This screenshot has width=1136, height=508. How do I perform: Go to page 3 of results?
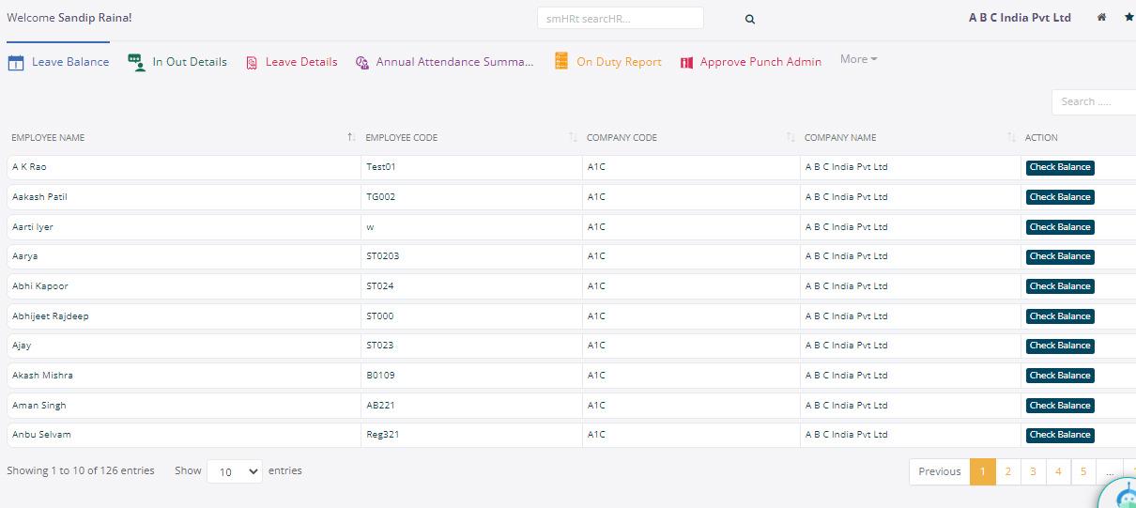coord(1033,471)
